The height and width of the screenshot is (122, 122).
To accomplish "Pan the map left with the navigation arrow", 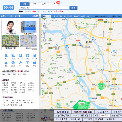I will tap(43, 22).
